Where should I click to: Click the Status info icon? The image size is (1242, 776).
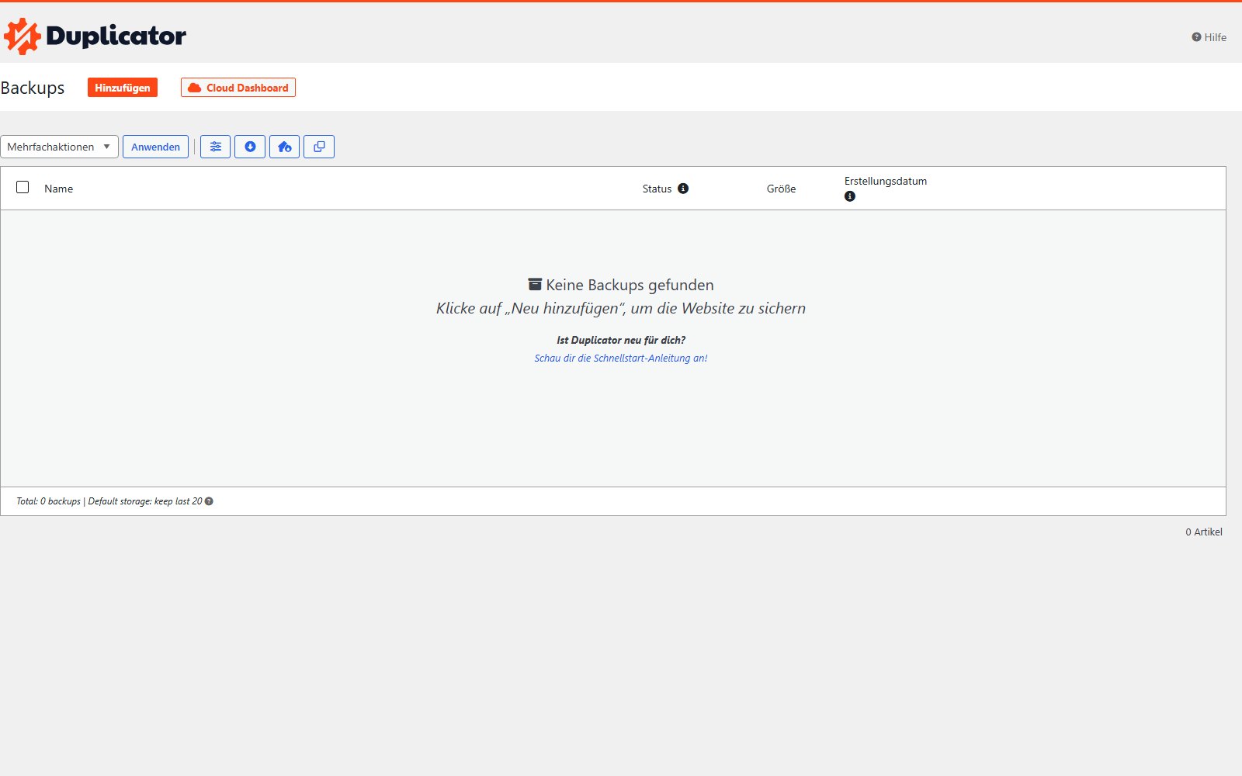point(683,189)
